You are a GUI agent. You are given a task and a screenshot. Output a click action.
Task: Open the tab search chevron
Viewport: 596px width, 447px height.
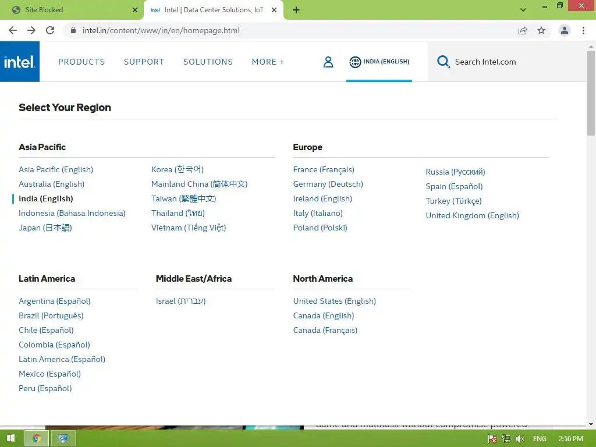(x=523, y=10)
